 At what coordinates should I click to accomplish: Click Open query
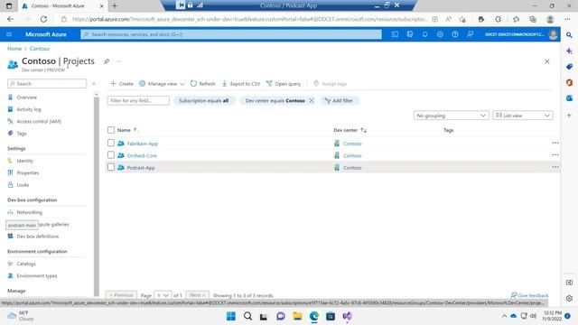coord(284,84)
